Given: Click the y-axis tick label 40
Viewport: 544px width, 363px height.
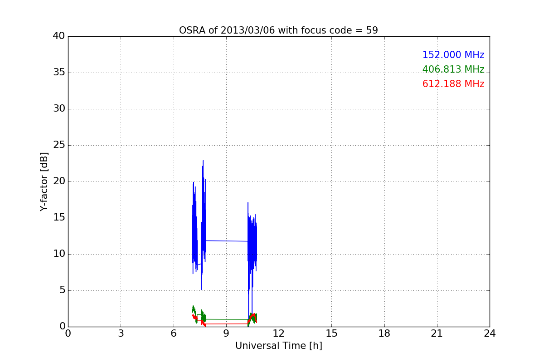Looking at the screenshot, I should 59,36.
